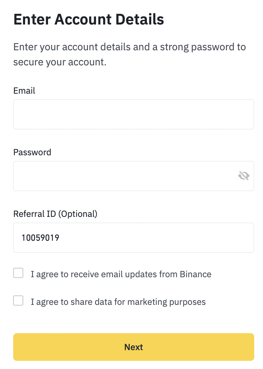Click the Email field label
This screenshot has width=263, height=369.
point(24,91)
